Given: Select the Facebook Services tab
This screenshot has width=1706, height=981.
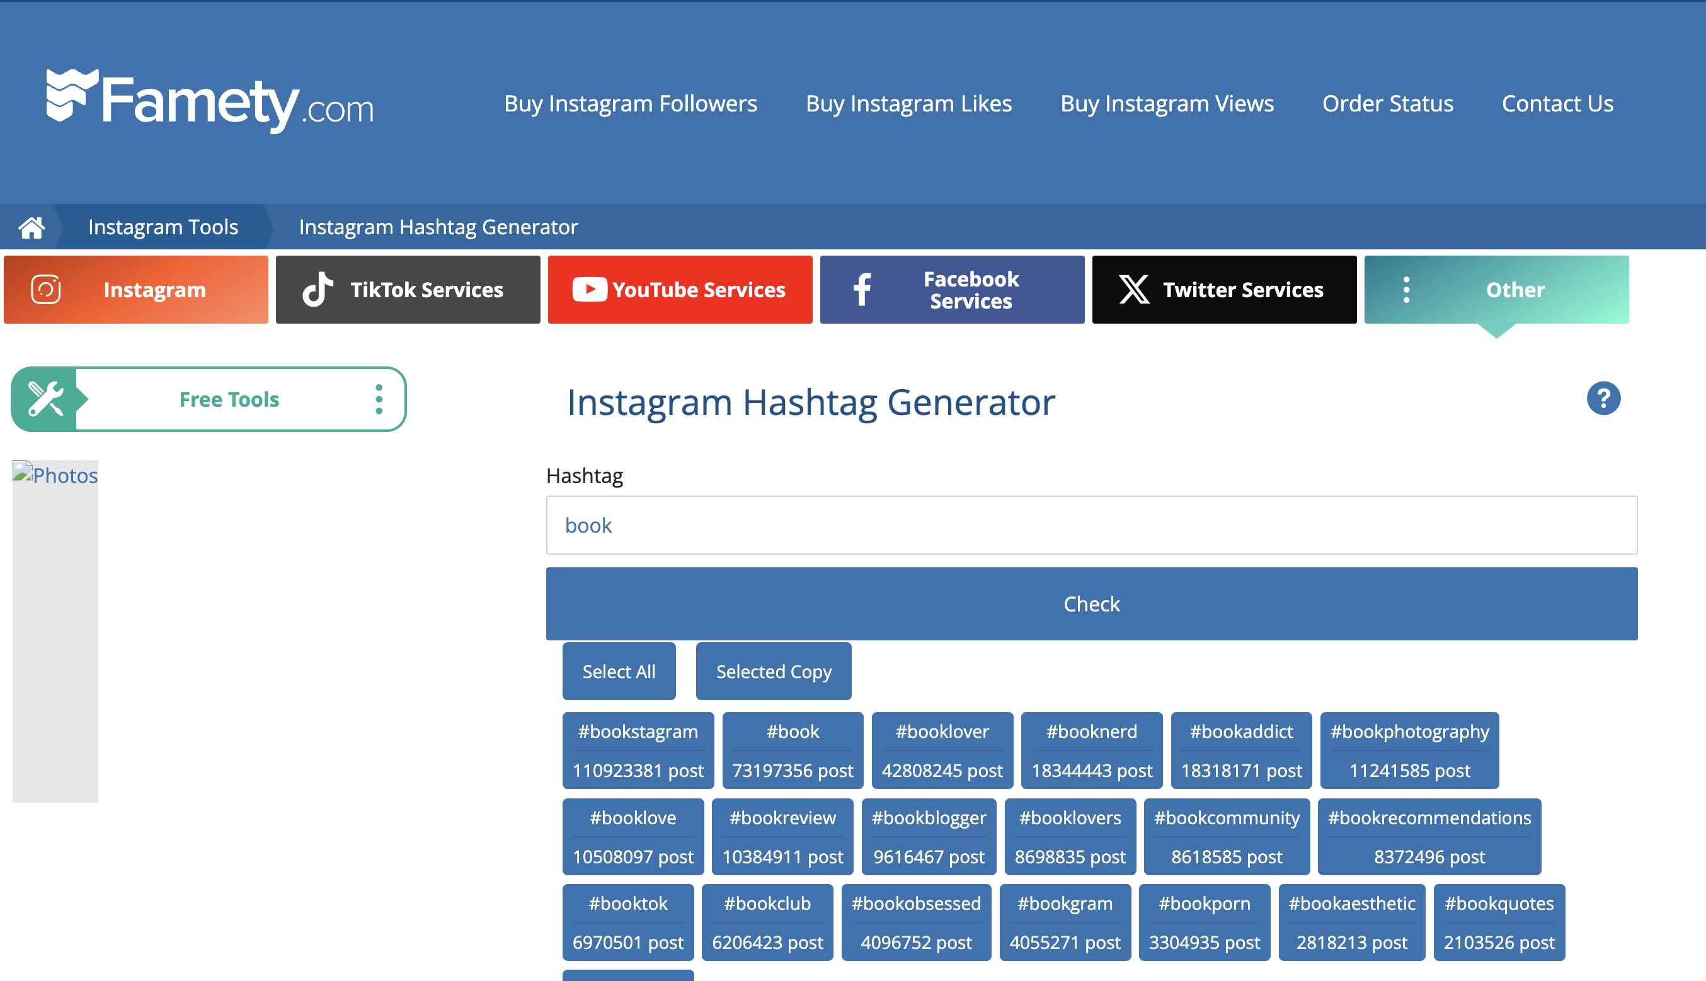Looking at the screenshot, I should click(953, 290).
